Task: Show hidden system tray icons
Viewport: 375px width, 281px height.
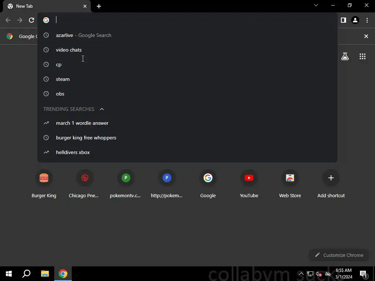Action: 301,274
